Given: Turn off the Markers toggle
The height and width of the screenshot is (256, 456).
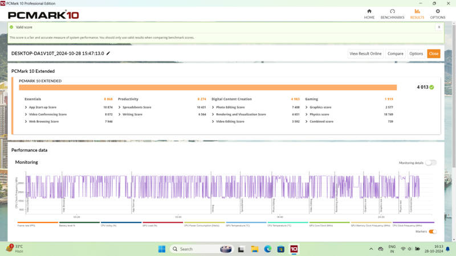Looking at the screenshot, I should coord(433,232).
